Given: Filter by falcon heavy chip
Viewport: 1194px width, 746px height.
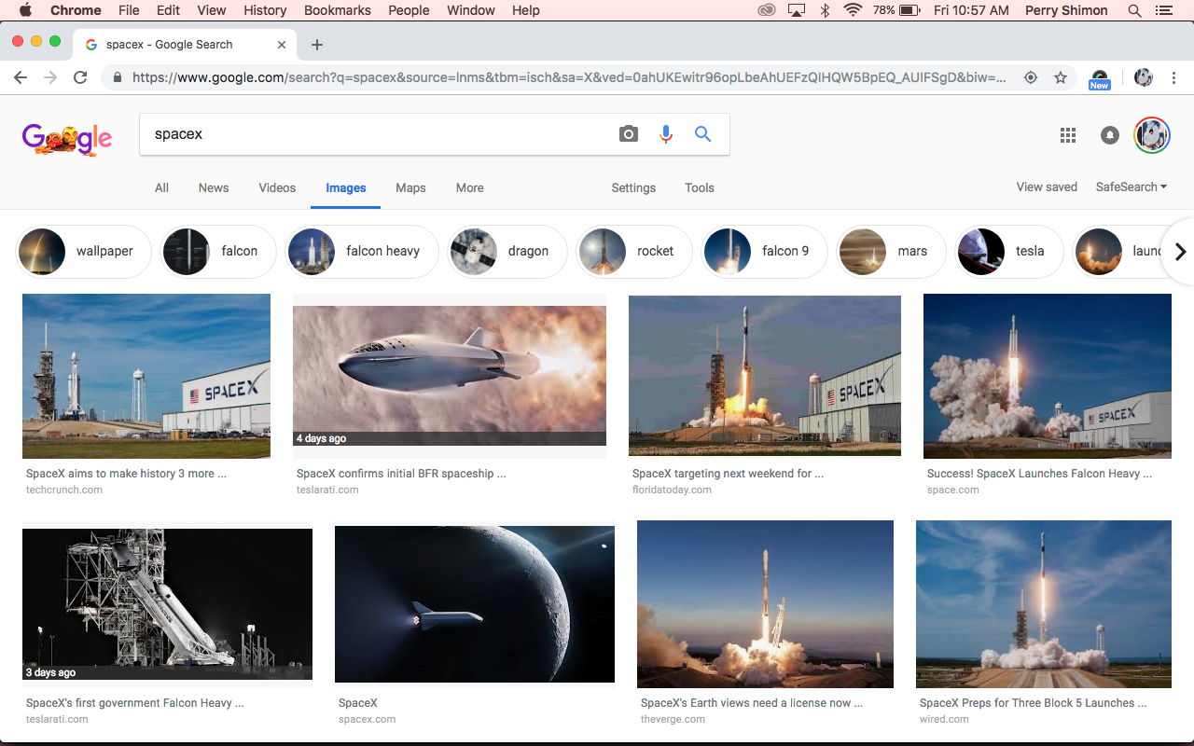Looking at the screenshot, I should tap(362, 252).
